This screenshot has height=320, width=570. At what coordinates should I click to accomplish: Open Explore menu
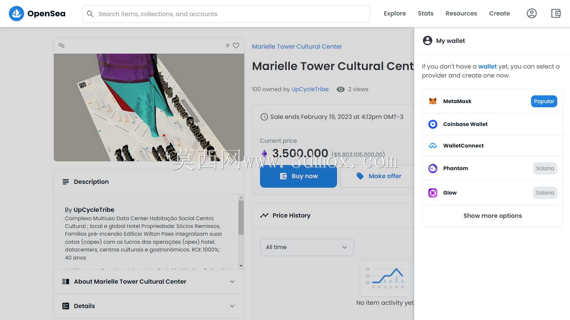pos(395,13)
